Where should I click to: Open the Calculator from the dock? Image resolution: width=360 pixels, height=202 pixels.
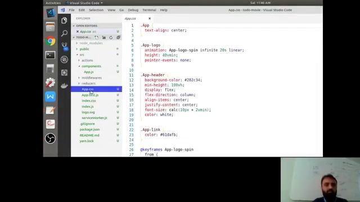pyautogui.click(x=50, y=68)
